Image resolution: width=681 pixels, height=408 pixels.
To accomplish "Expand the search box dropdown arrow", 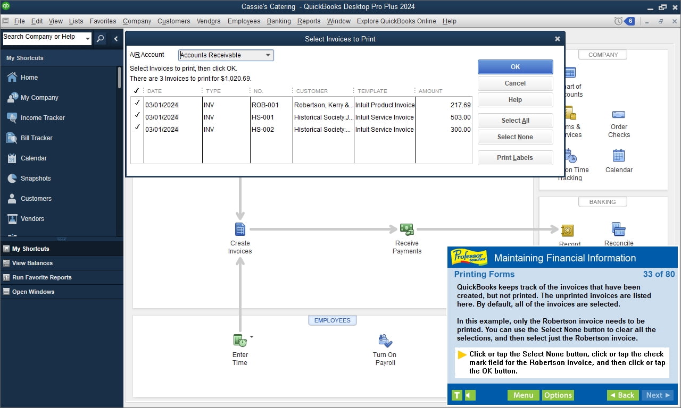I will (88, 38).
